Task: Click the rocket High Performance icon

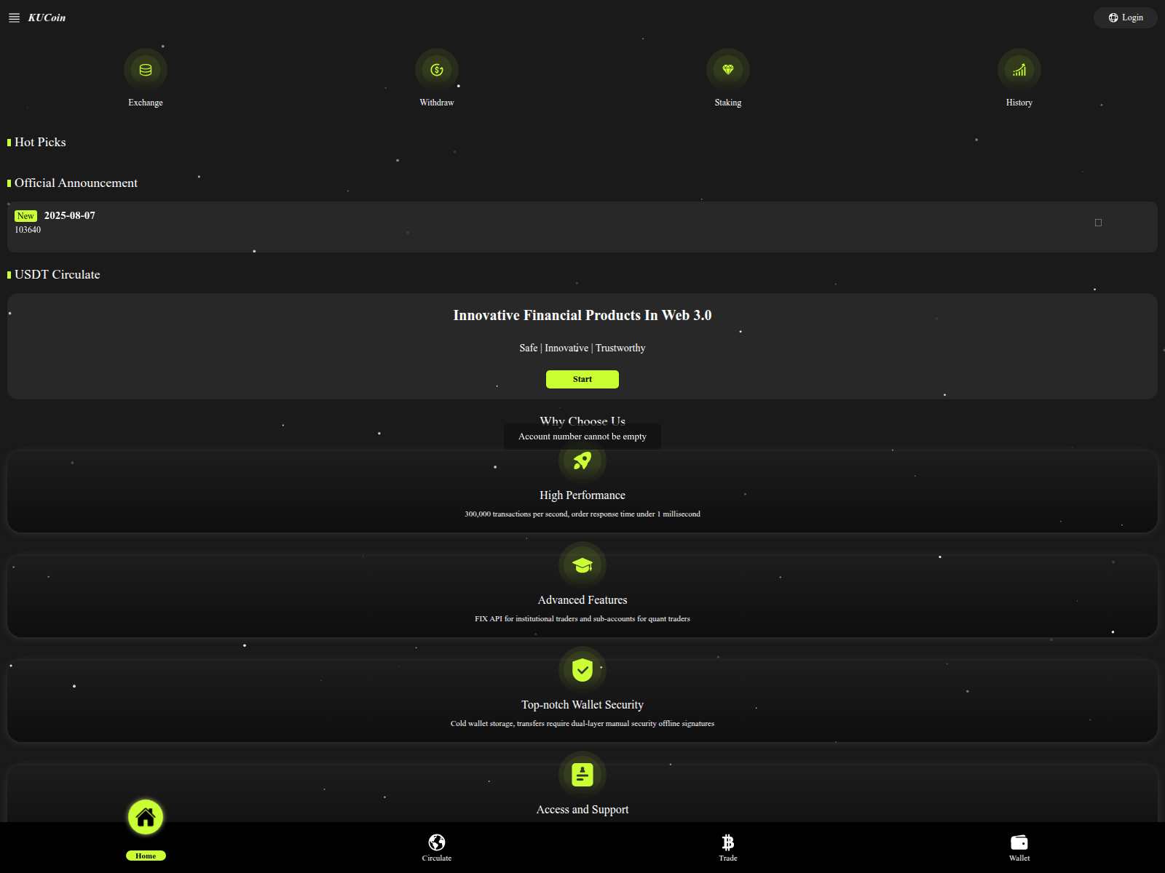Action: click(582, 461)
